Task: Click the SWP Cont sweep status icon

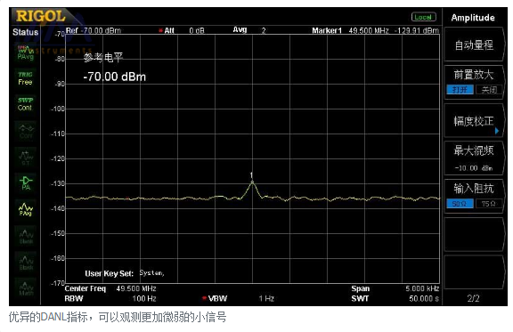Action: pos(25,104)
